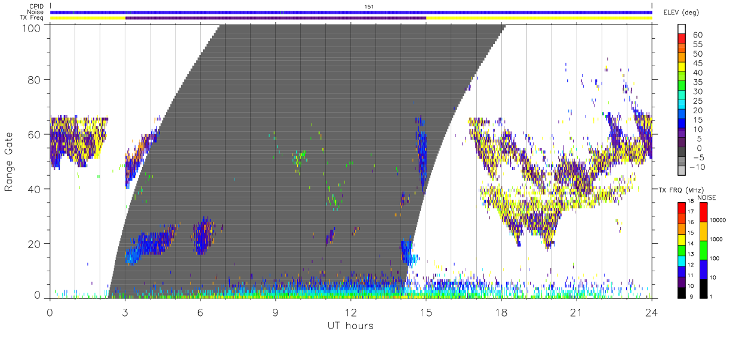Image resolution: width=733 pixels, height=338 pixels.
Task: Click the white top swatch of the ELEV color bar
Action: coord(683,29)
